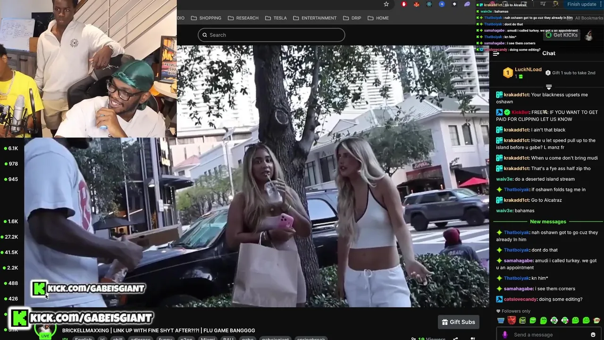Click krakadd1ct on 'Go to Alcatraz' message
This screenshot has height=340, width=604.
516,200
